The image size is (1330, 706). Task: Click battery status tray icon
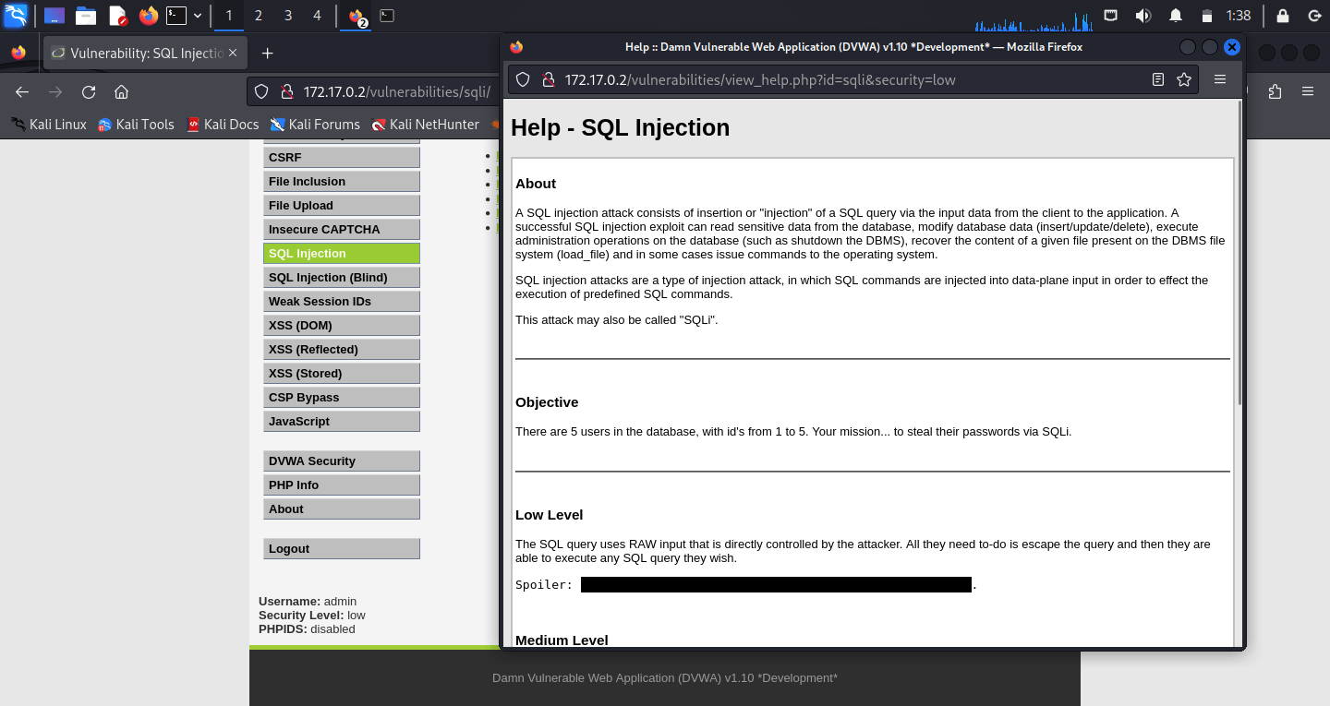[1206, 16]
